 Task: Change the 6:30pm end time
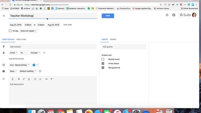(41, 25)
